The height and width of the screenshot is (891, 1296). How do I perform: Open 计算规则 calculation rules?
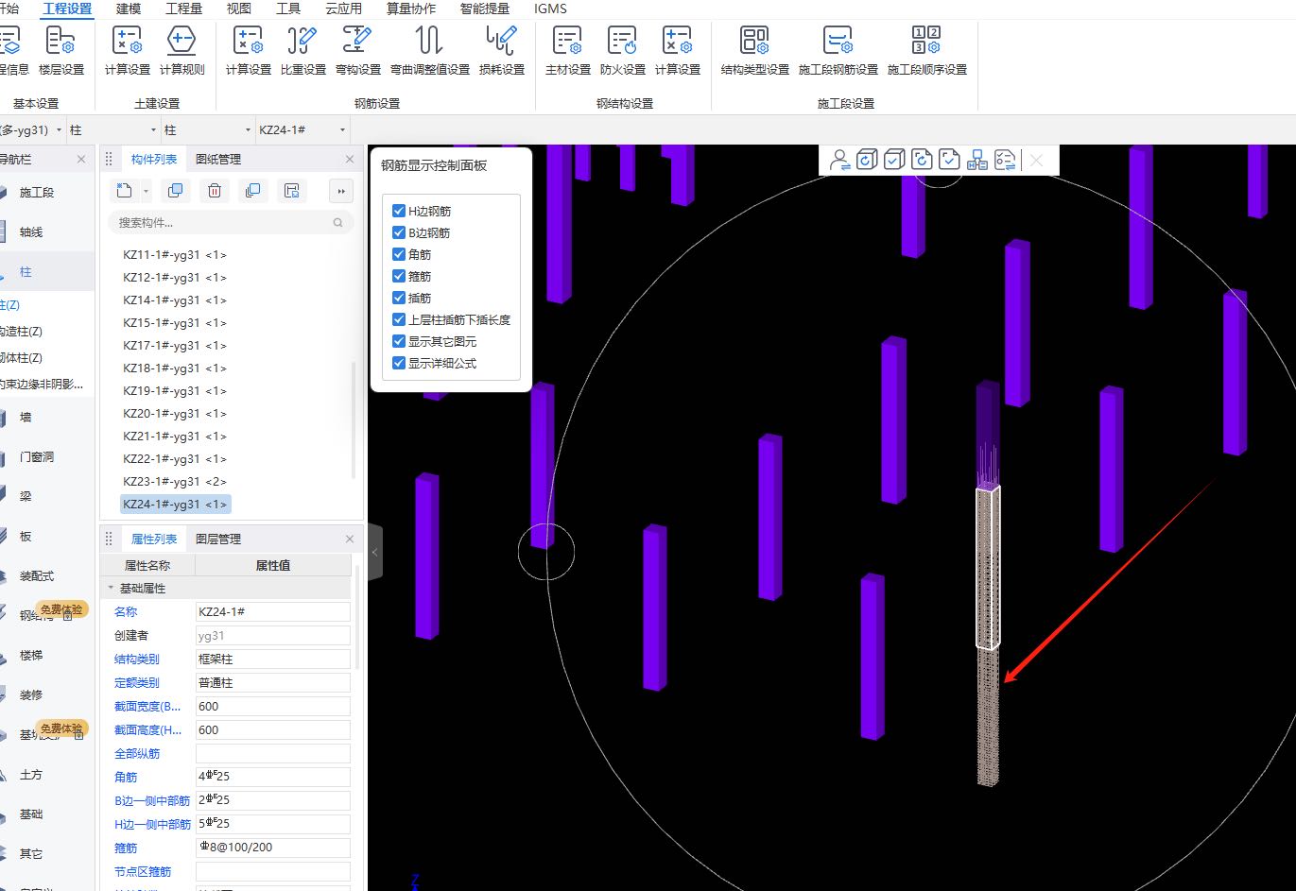[181, 51]
